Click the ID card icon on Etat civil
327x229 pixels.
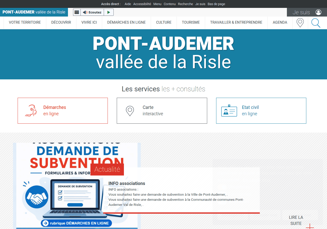click(229, 111)
